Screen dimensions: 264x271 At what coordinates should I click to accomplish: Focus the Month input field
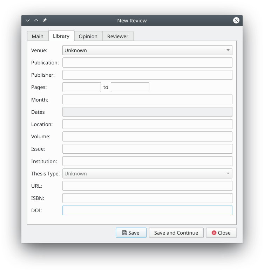147,99
